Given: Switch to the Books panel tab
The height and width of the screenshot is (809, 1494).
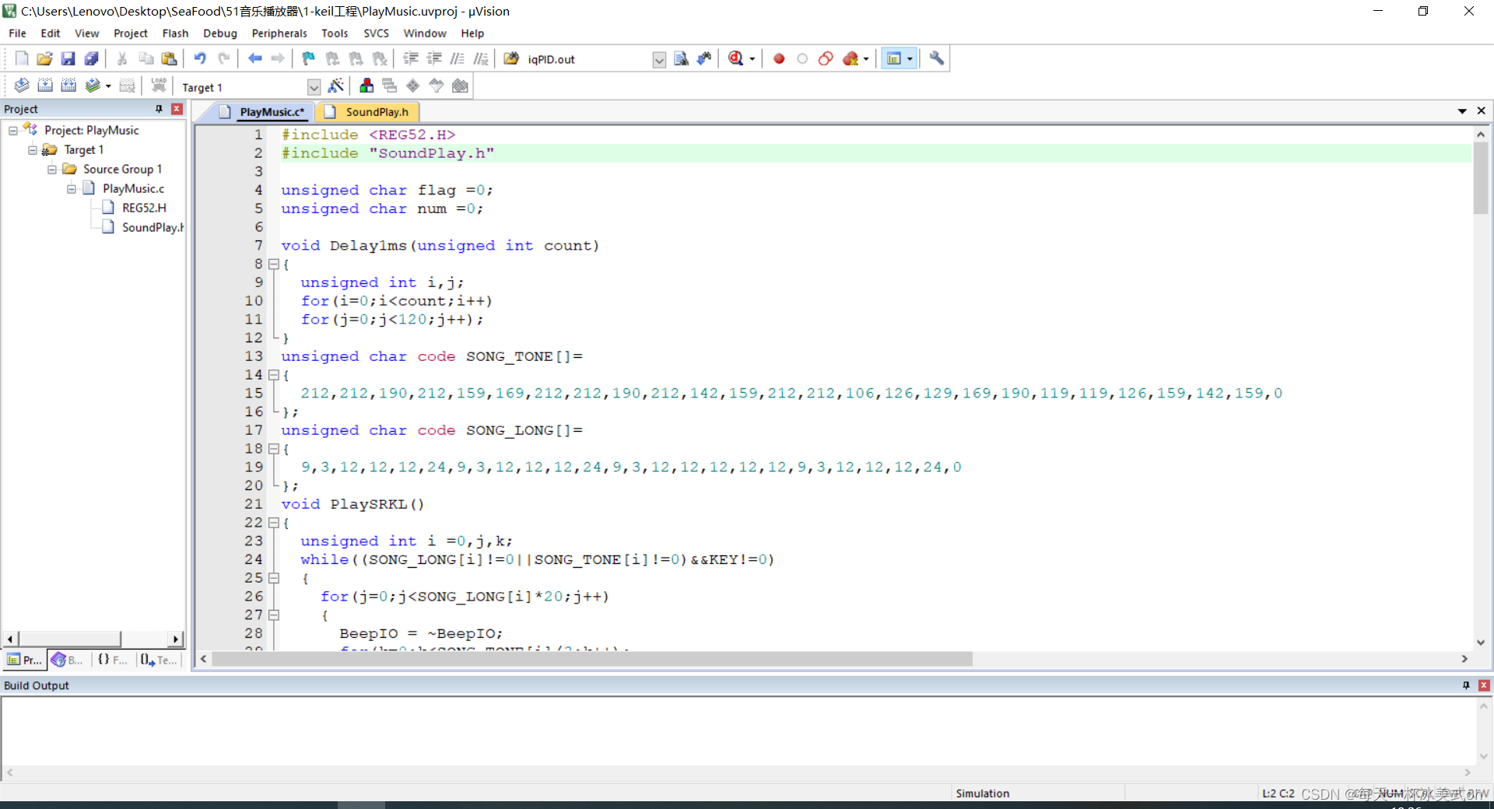Looking at the screenshot, I should click(68, 660).
